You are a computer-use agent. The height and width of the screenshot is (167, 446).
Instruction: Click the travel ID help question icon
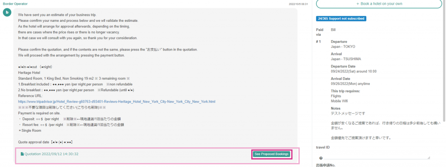[x=321, y=158]
